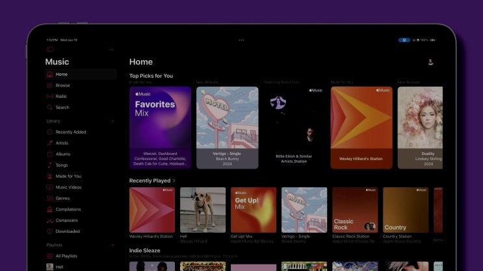Open Search in the sidebar
The image size is (483, 271).
click(62, 107)
